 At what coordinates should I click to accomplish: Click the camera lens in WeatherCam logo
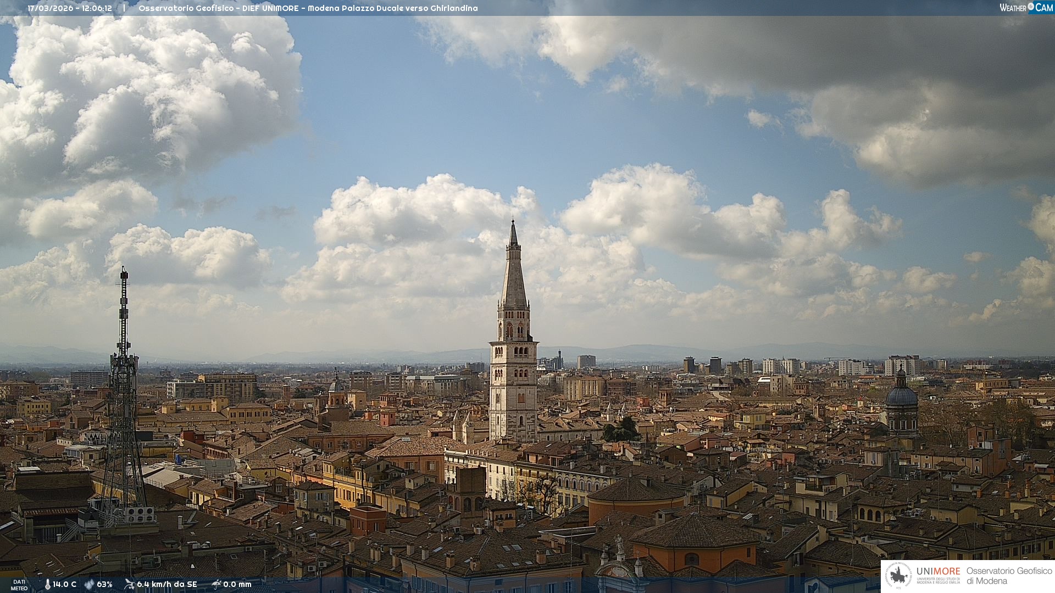tap(1031, 7)
